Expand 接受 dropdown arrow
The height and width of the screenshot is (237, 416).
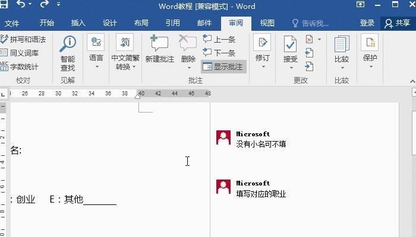click(291, 68)
